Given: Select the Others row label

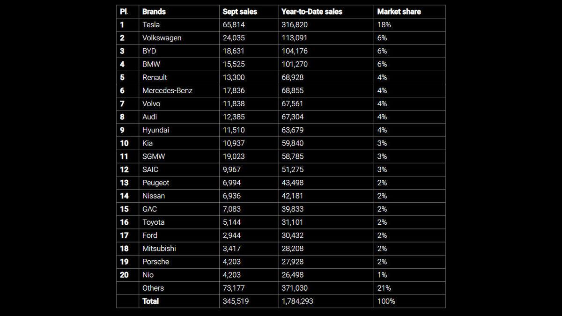Looking at the screenshot, I should coord(153,288).
